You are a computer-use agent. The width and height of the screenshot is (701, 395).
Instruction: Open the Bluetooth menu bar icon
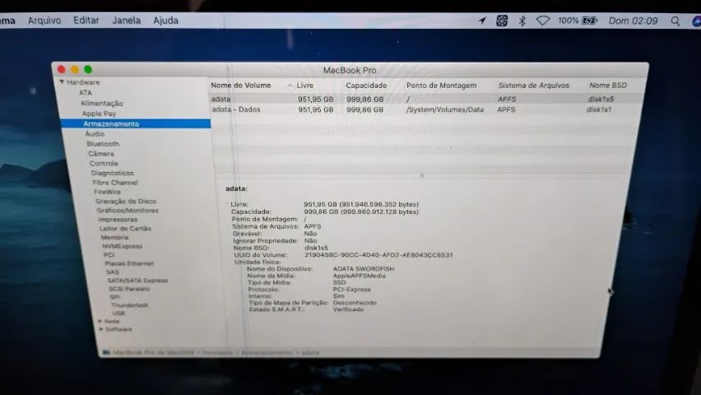point(522,21)
